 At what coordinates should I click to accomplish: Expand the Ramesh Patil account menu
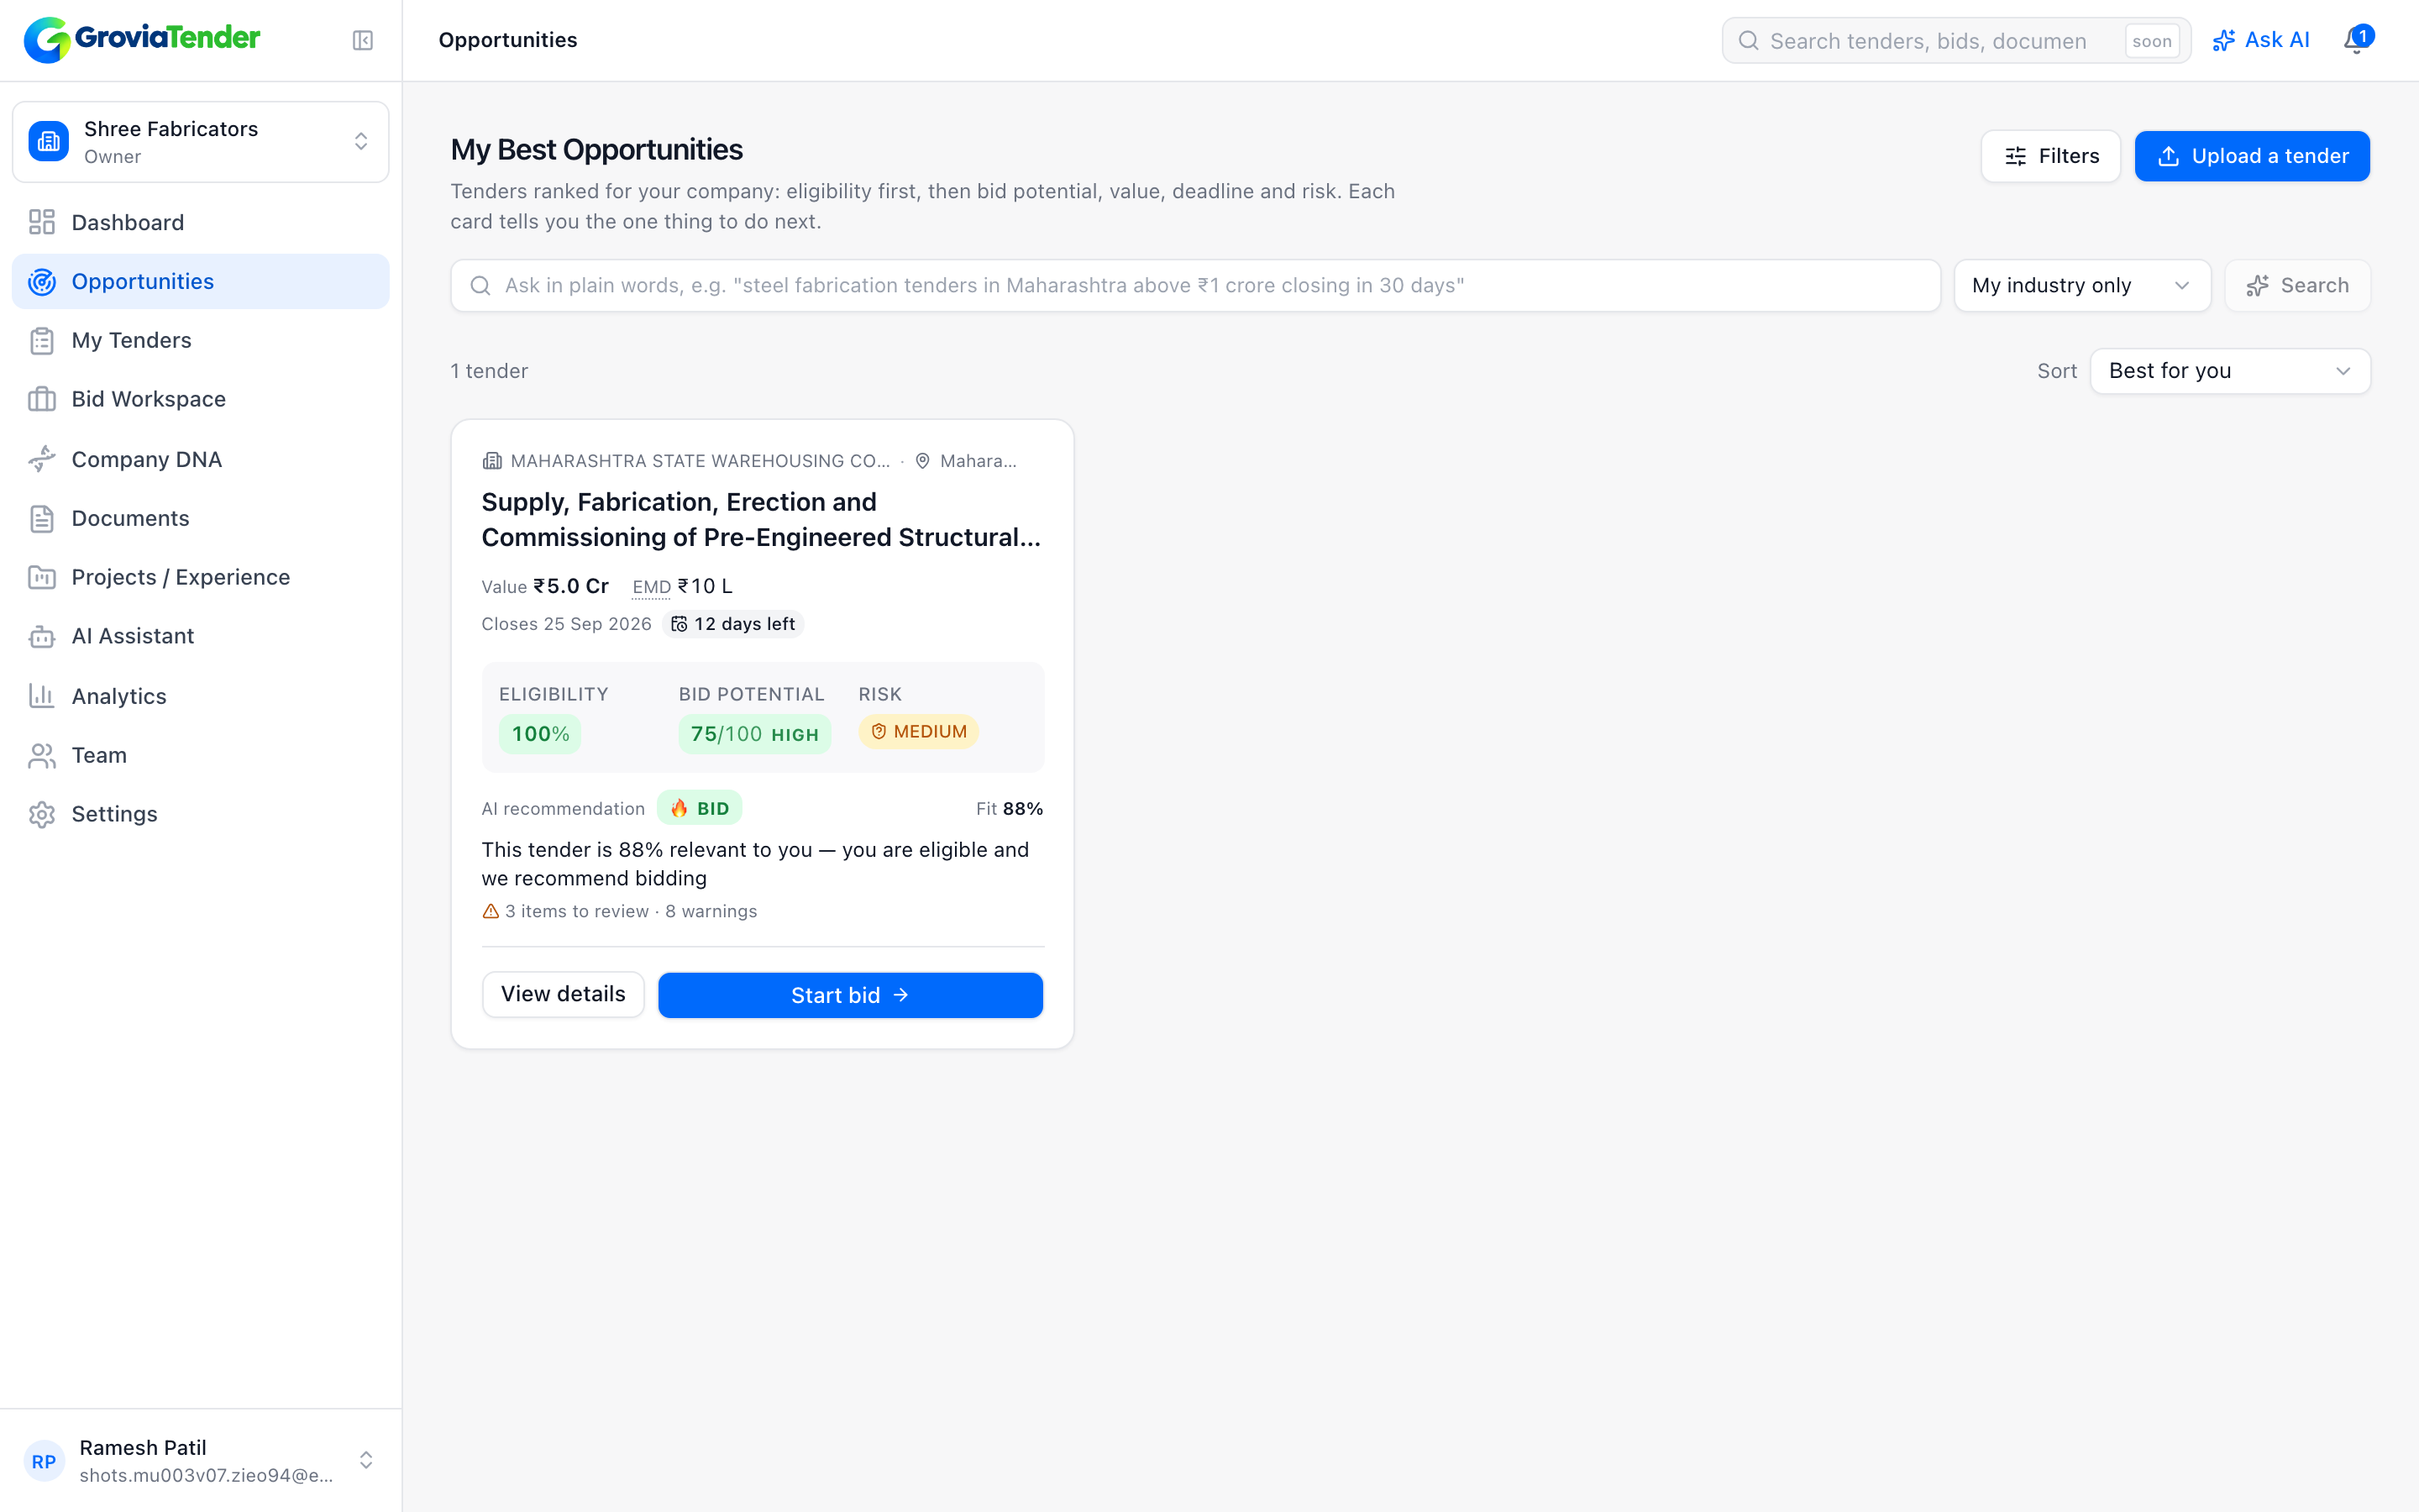pyautogui.click(x=201, y=1461)
